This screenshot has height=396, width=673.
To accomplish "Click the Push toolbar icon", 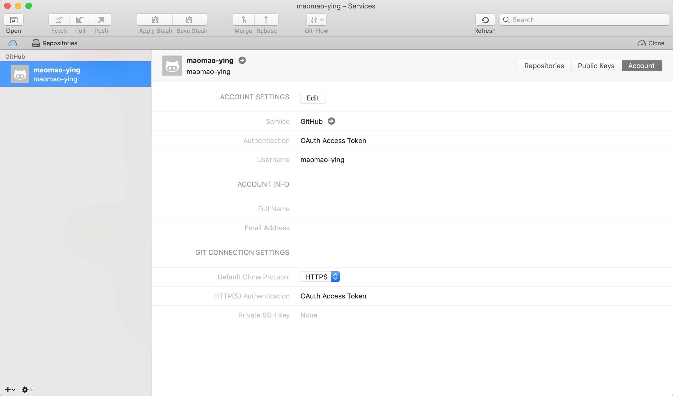I will (100, 20).
